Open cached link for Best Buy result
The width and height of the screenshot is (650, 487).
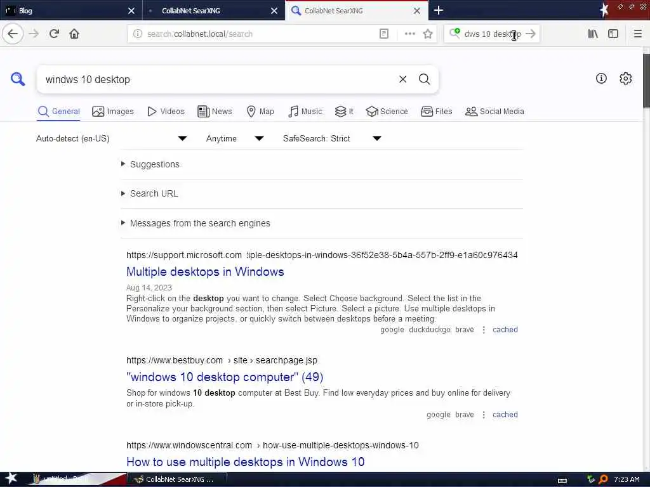pyautogui.click(x=505, y=415)
